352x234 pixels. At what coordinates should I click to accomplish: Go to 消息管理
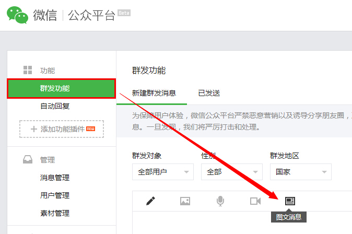55,178
